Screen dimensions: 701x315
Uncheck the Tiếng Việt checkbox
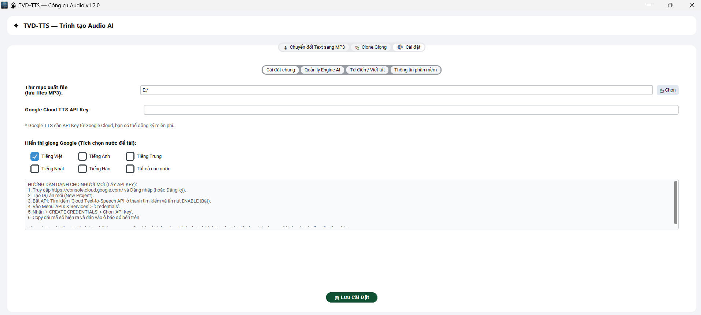pos(35,156)
